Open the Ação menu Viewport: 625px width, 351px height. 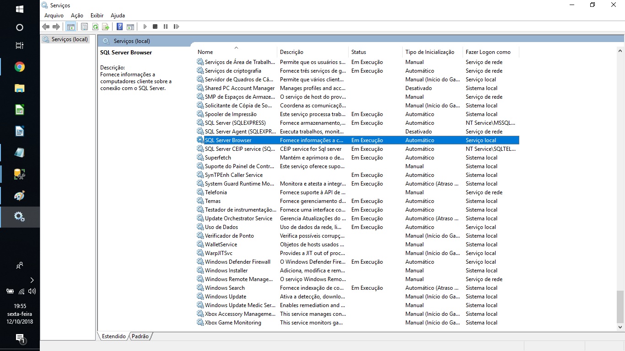coord(77,16)
